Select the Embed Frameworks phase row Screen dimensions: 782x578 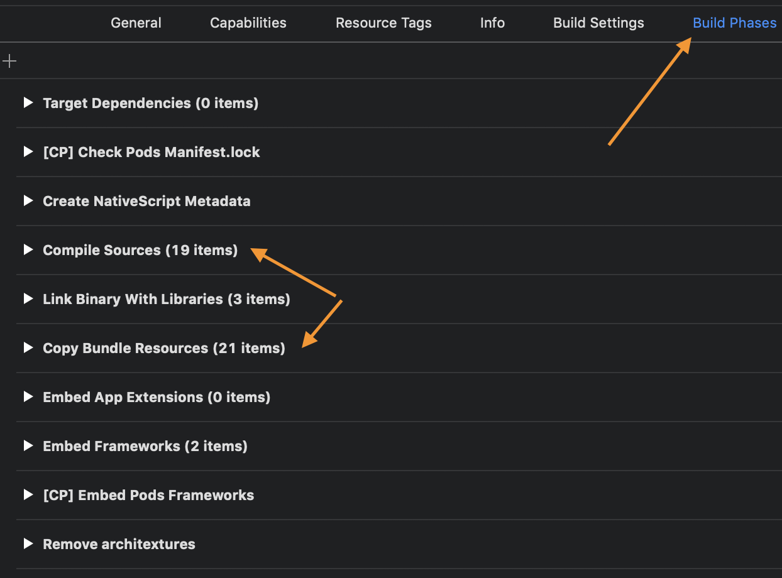coord(145,445)
